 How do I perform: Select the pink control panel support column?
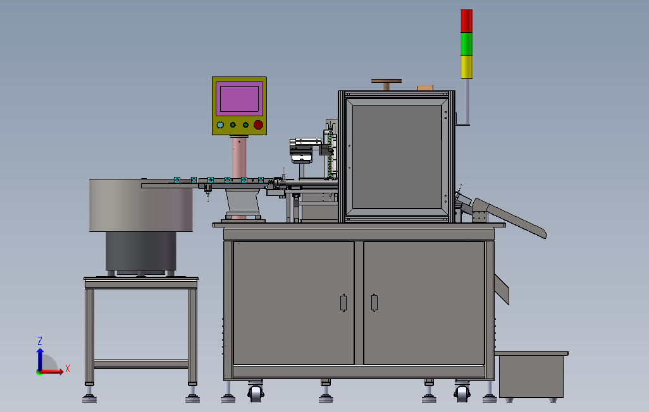239,159
